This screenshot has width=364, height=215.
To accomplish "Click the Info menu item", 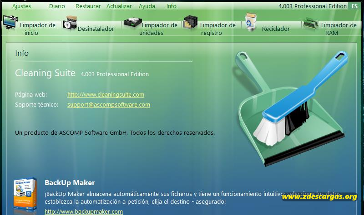I will click(172, 6).
